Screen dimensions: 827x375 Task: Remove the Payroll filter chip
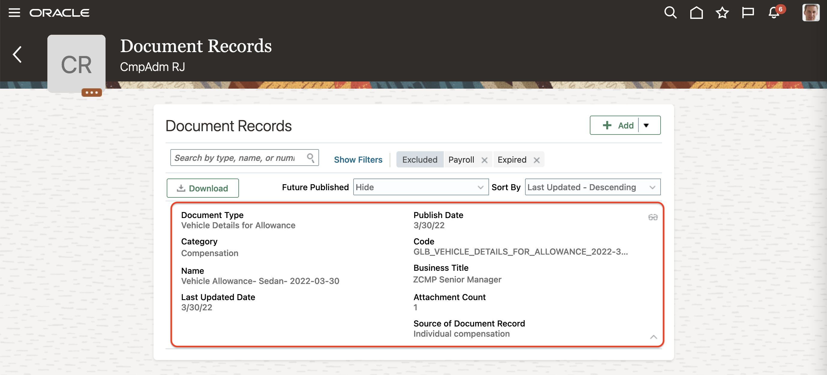[485, 160]
